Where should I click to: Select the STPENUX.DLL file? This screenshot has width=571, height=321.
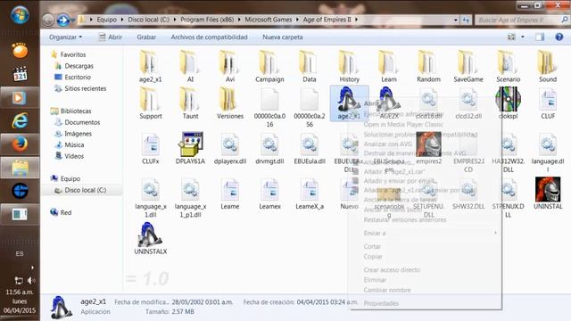[508, 198]
